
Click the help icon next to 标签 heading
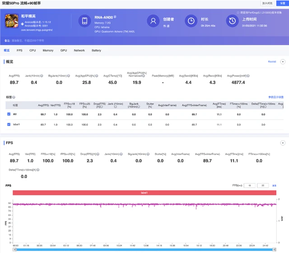pos(14,97)
